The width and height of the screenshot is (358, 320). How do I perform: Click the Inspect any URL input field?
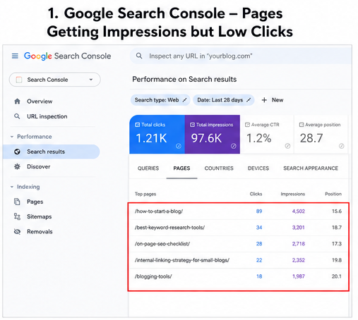(x=241, y=56)
